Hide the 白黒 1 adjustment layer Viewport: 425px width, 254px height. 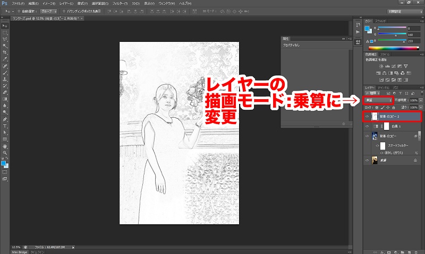point(367,126)
